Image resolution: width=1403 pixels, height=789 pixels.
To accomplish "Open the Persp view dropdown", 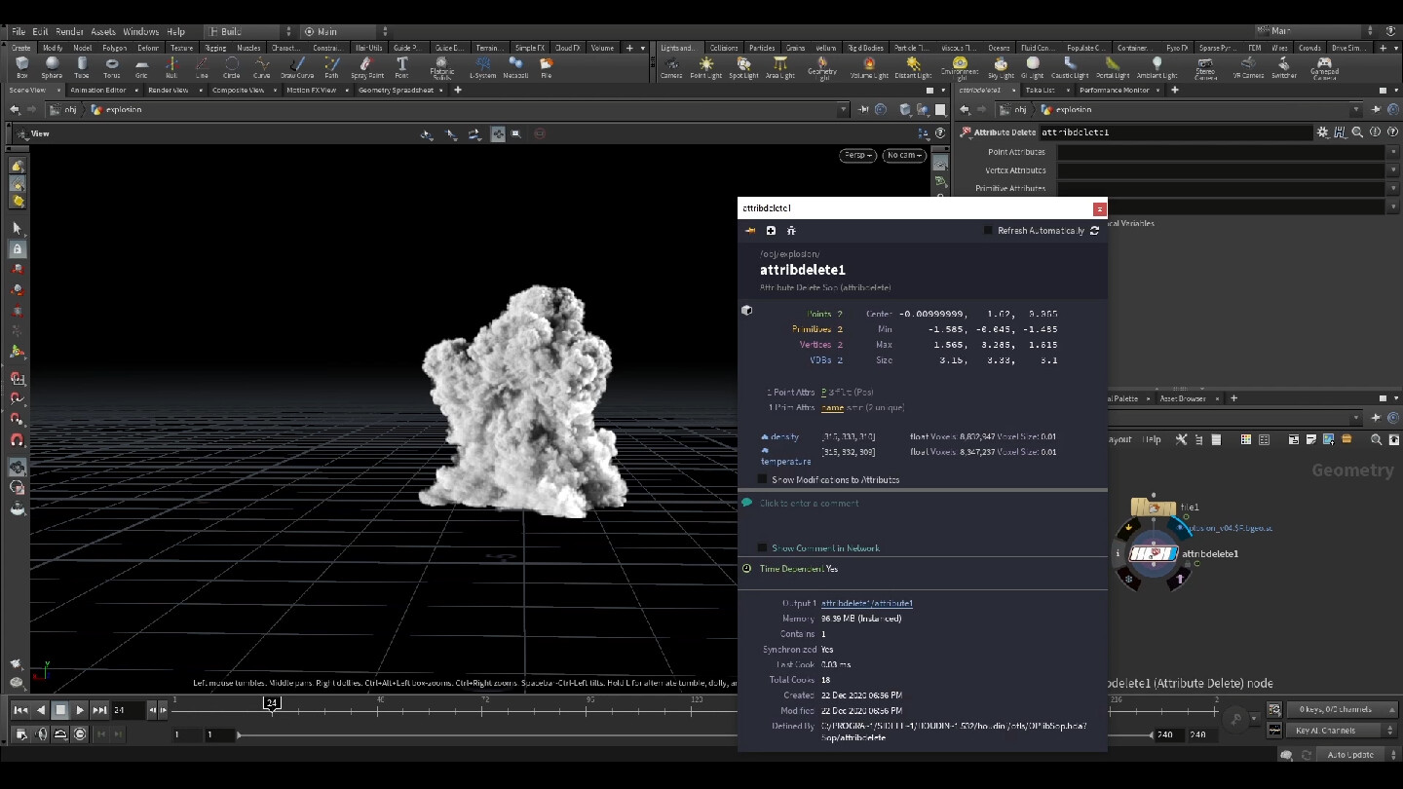I will click(856, 155).
